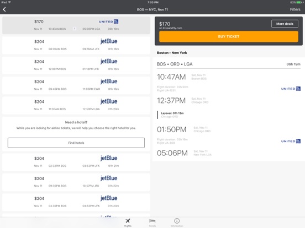Click the 06h 19m total duration text

click(293, 64)
